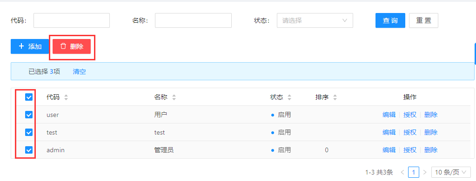This screenshot has height=181, width=476.
Task: Click the admin code cell
Action: (55, 150)
